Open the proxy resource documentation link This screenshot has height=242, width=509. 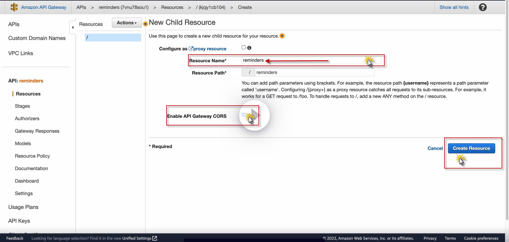207,49
